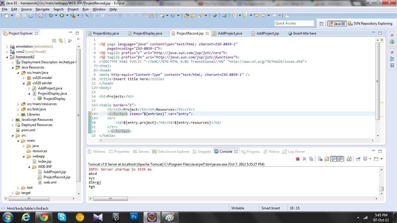Click the Debug bug icon in toolbar
Screen dimensions: 397x223
[51, 15]
